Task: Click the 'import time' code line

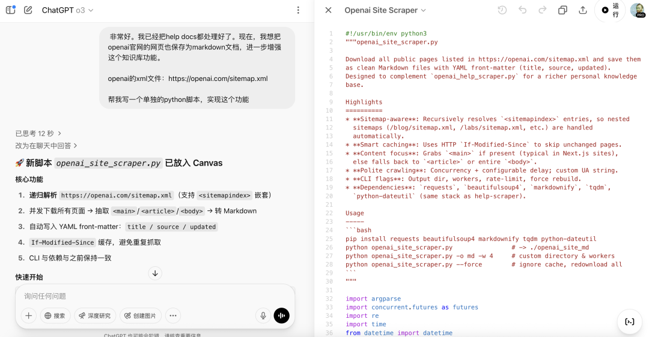Action: coord(366,324)
